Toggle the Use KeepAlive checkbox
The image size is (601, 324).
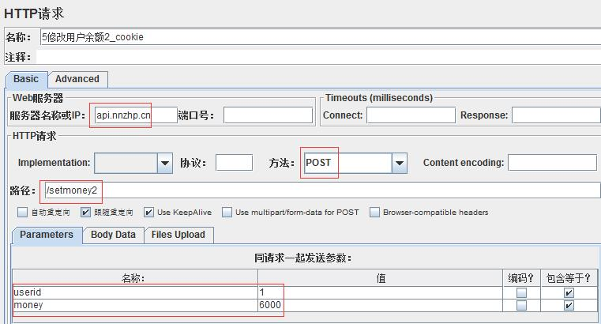[x=148, y=212]
